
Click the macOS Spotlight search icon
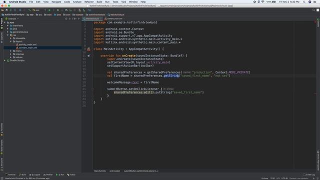point(304,2)
